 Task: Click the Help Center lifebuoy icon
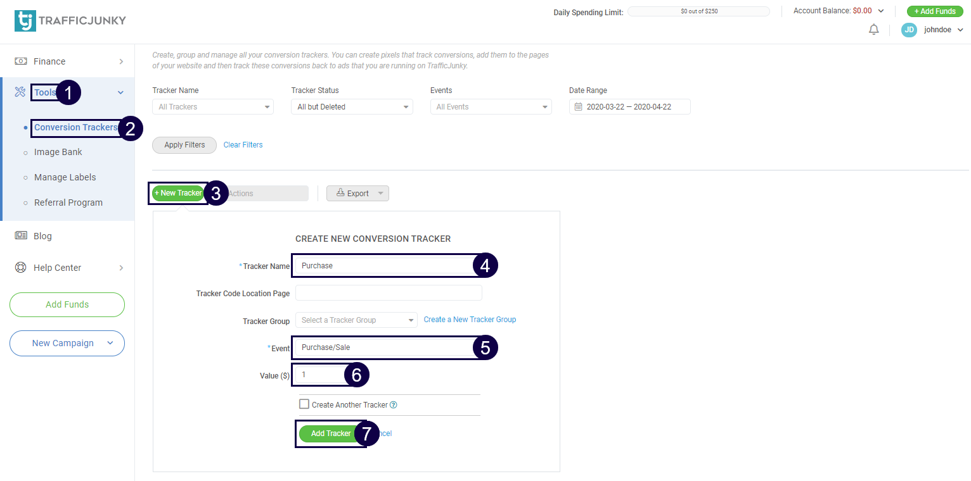point(20,268)
